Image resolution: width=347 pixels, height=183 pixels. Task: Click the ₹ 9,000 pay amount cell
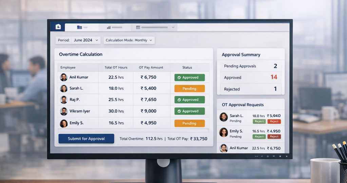click(149, 111)
